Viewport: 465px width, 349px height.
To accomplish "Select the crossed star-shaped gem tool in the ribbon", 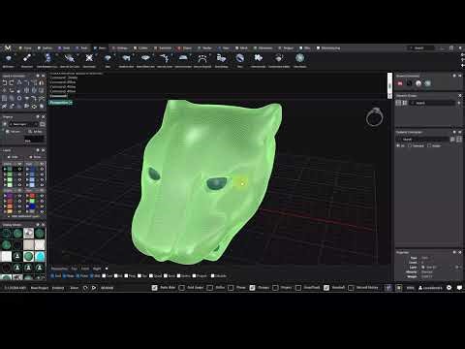I will tap(89, 58).
